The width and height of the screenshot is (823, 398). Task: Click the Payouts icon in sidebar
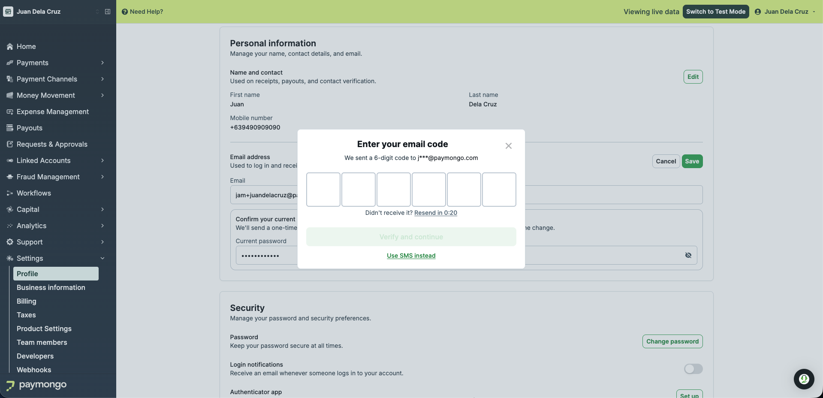(10, 128)
